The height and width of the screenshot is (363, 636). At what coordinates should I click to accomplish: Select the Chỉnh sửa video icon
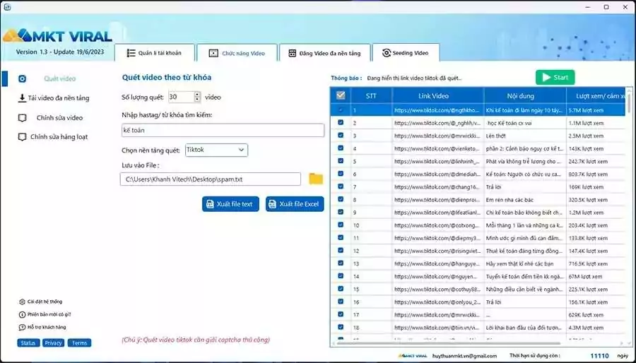pos(23,118)
